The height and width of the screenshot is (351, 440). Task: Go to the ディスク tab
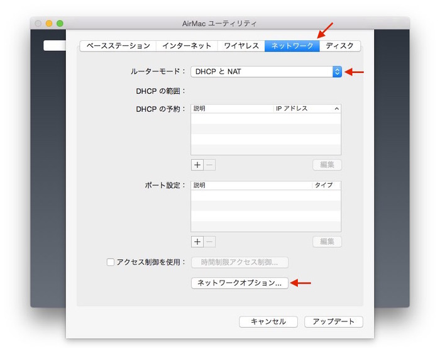[x=340, y=46]
